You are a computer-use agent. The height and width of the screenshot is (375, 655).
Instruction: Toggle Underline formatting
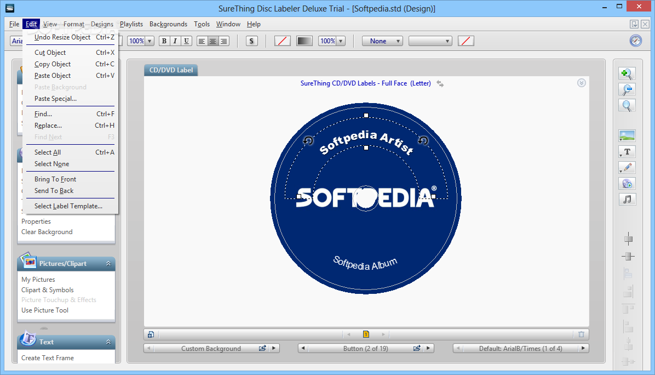(186, 41)
